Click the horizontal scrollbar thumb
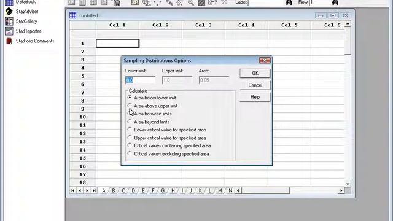393x221 pixels. click(266, 191)
